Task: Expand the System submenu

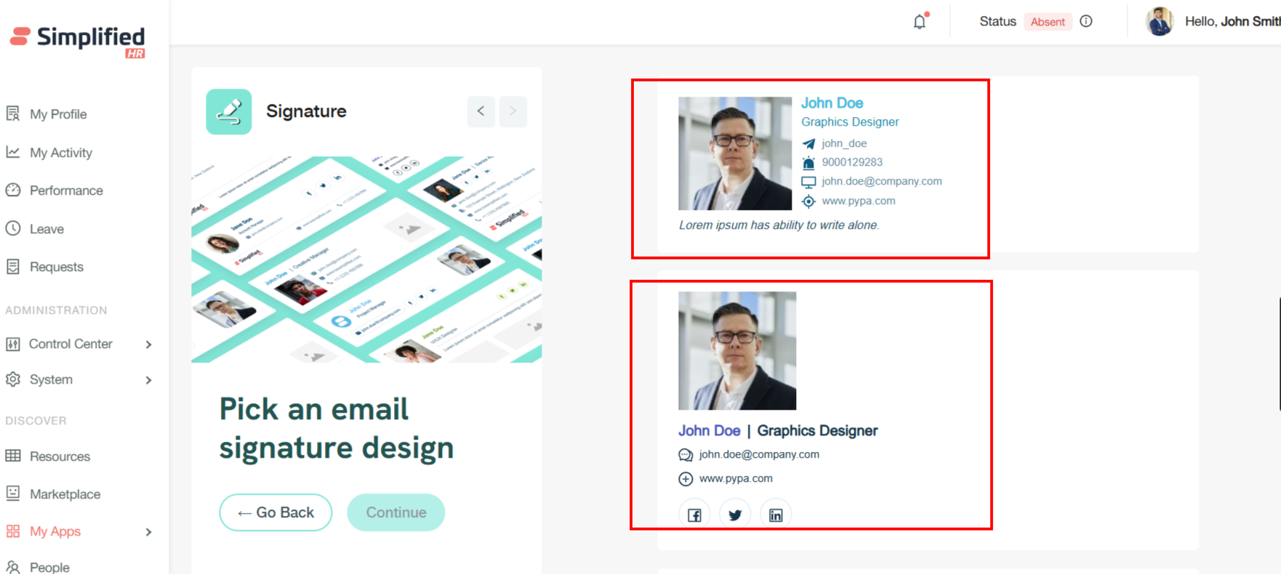Action: tap(148, 380)
